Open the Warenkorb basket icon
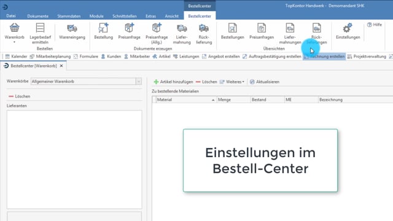Viewport: 393px width, 221px height. (14, 28)
